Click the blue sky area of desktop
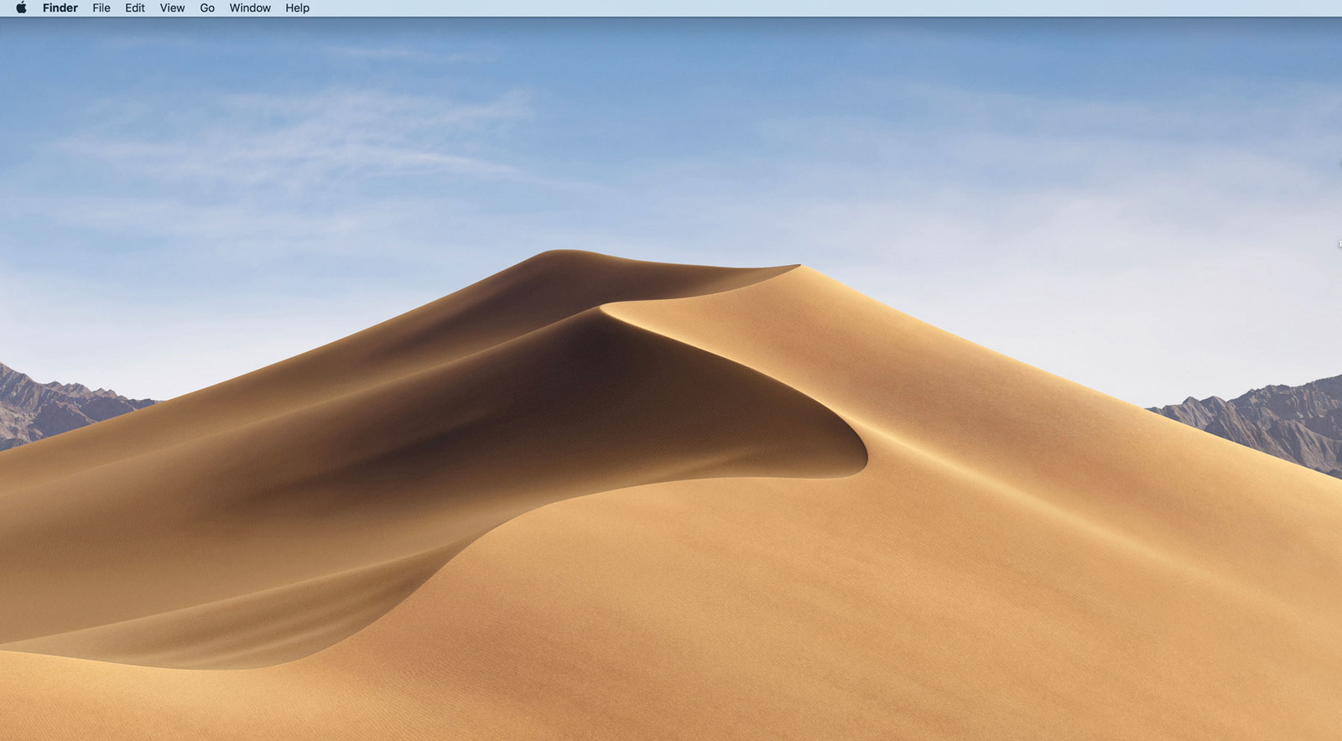 tap(671, 126)
